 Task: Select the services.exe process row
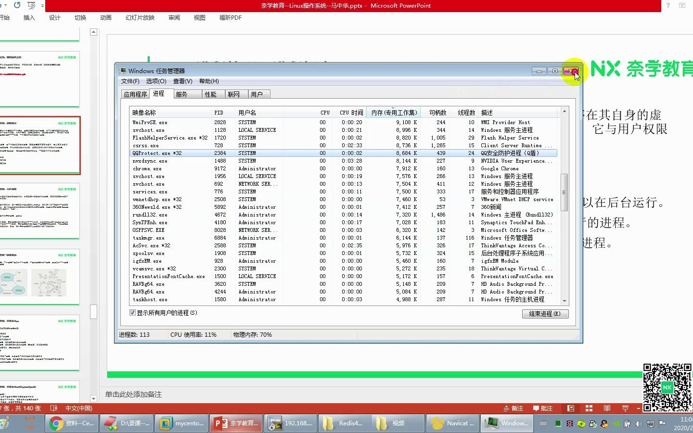(x=343, y=191)
